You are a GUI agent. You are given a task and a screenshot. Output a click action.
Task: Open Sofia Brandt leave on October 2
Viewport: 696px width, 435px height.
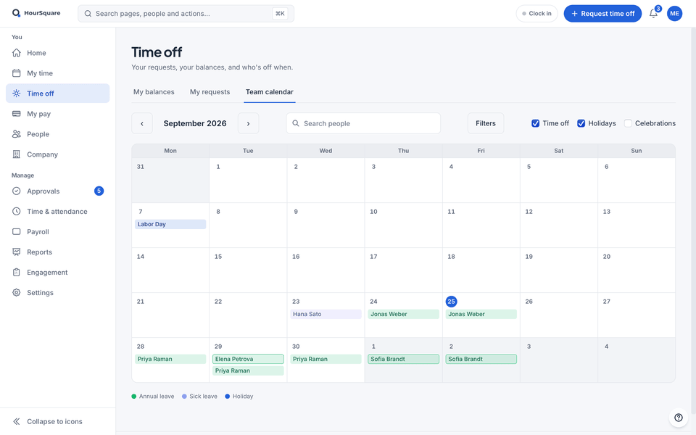pos(481,359)
